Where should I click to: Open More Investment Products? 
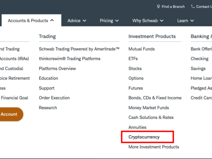point(154,147)
